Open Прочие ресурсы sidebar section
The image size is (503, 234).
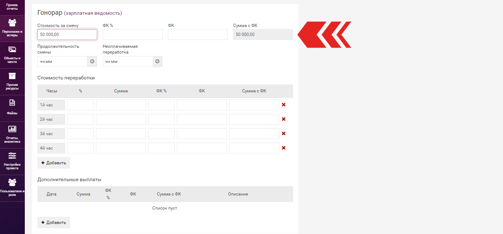12,82
